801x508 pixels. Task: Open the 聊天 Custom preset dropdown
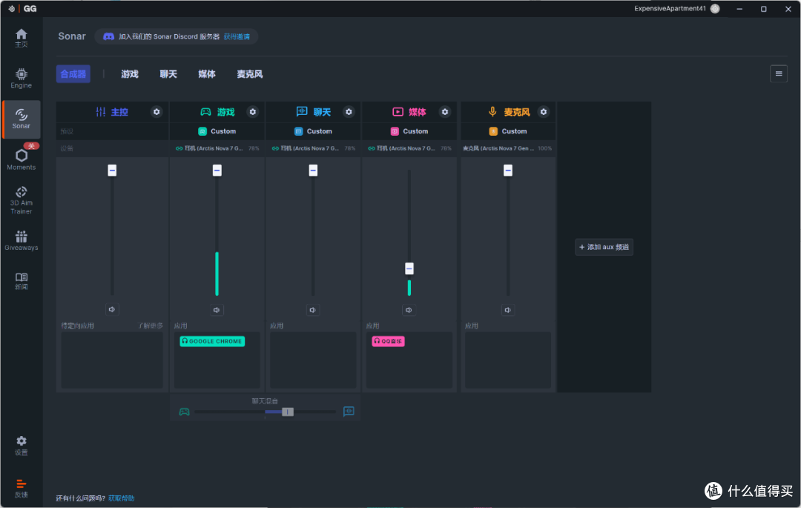[x=313, y=131]
